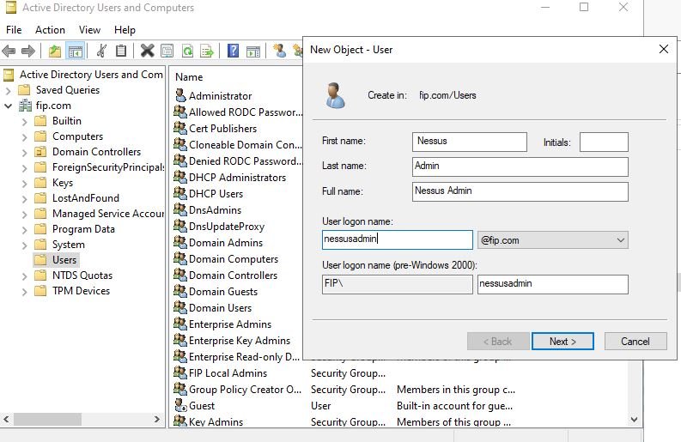Select the DnsAdmins group icon
681x442 pixels.
(179, 209)
